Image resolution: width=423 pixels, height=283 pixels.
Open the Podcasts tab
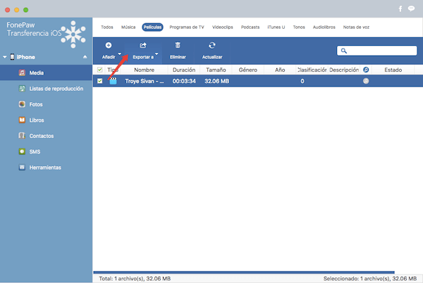(250, 27)
